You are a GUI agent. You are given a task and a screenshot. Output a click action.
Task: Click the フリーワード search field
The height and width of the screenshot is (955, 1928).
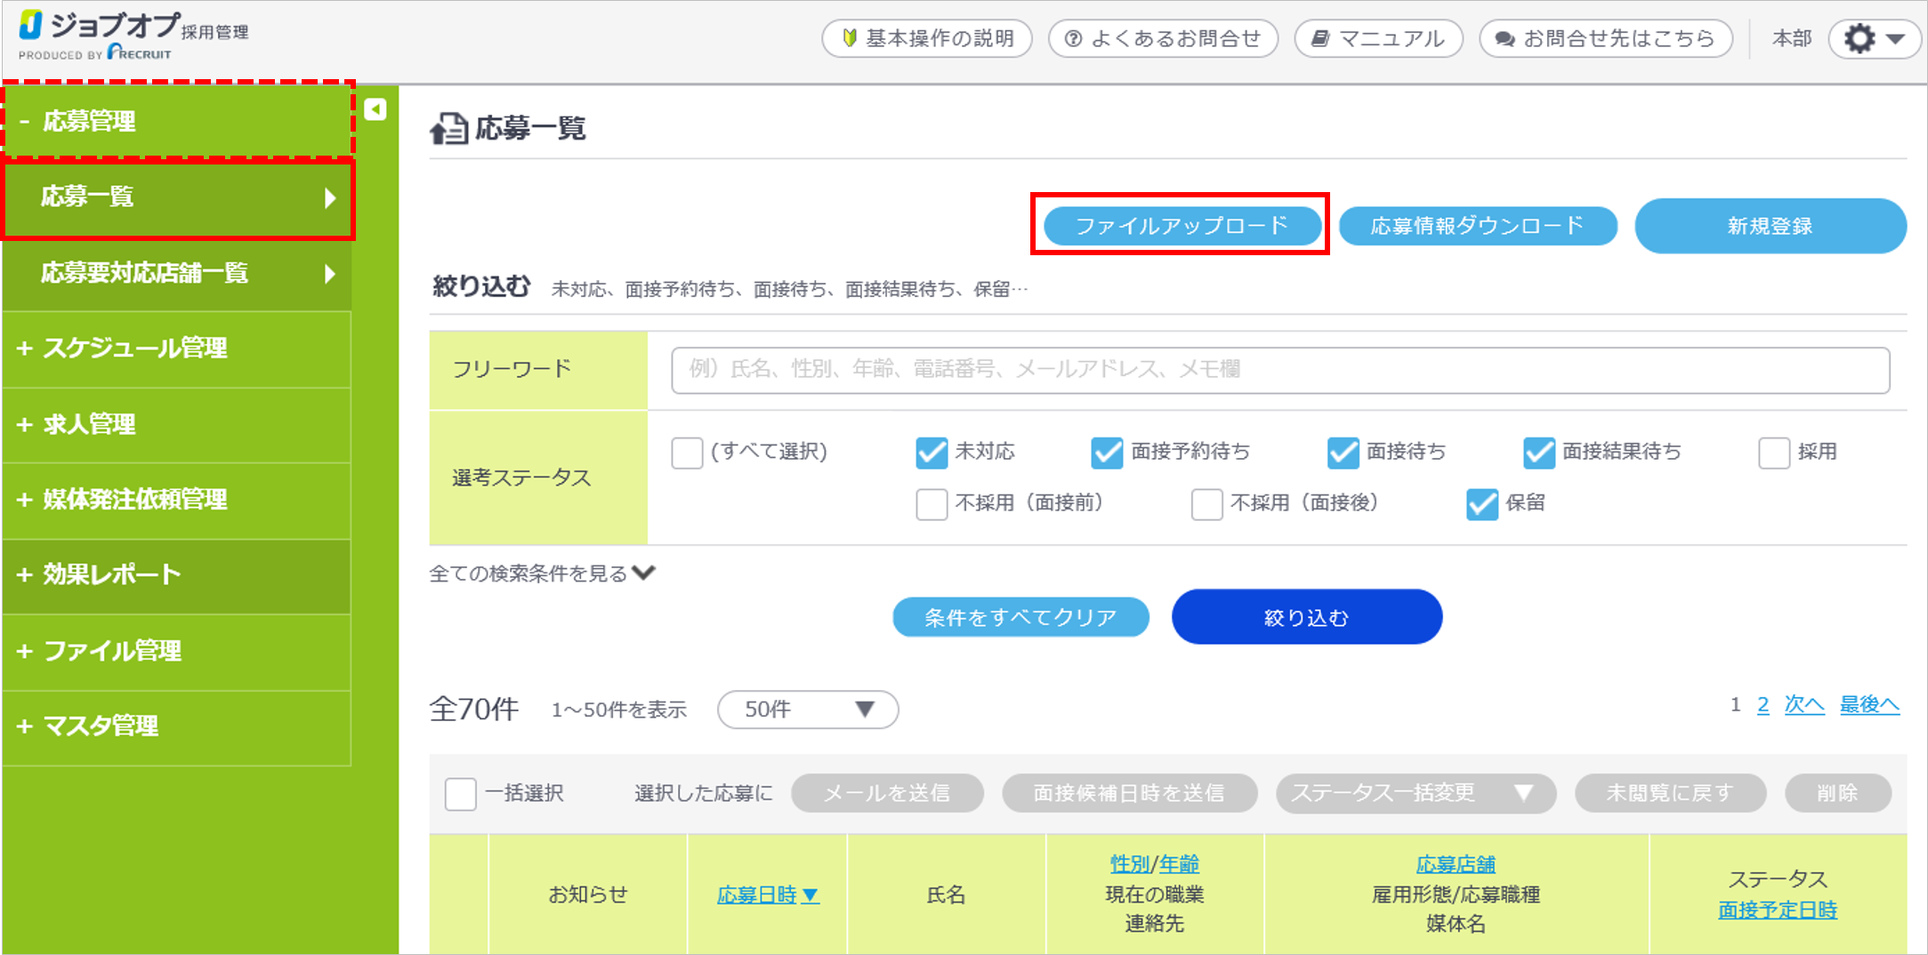1279,370
